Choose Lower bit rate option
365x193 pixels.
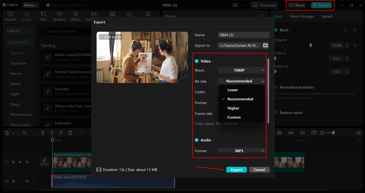pos(241,90)
